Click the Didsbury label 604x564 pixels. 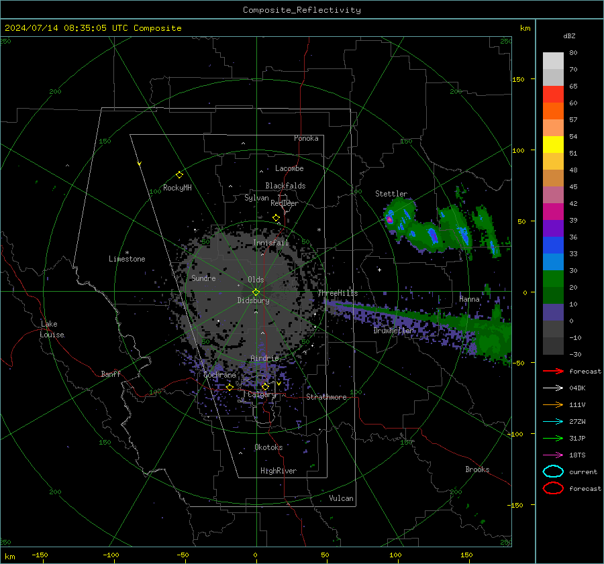tap(253, 300)
